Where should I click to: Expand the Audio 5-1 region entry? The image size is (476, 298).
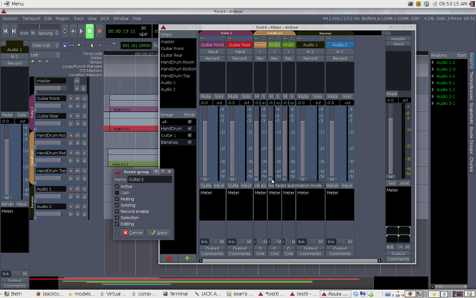[433, 83]
